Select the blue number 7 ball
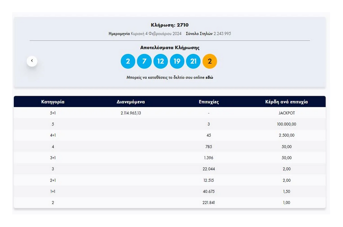The width and height of the screenshot is (343, 227). point(144,61)
